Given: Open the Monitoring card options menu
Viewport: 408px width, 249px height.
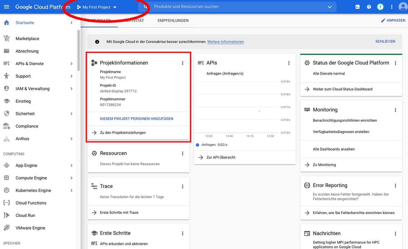Looking at the screenshot, I should (x=395, y=110).
